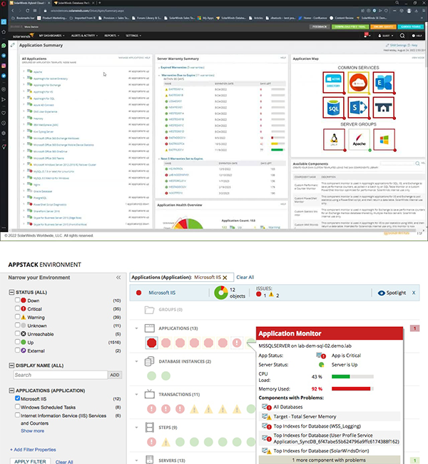Click the Steps category icon
This screenshot has width=428, height=464.
click(149, 428)
